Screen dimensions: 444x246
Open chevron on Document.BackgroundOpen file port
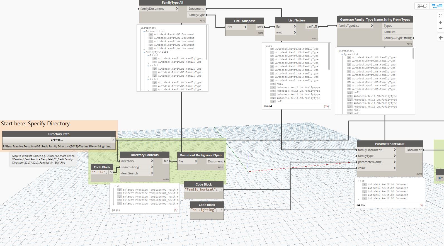[x=196, y=161]
